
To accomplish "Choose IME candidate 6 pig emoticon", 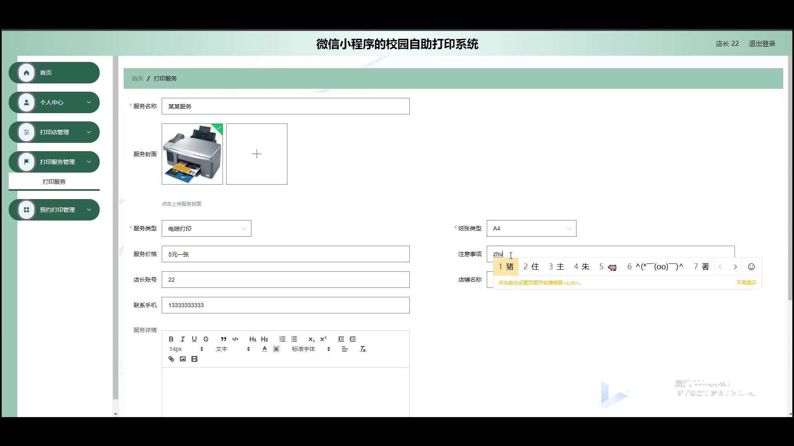I will [x=655, y=267].
